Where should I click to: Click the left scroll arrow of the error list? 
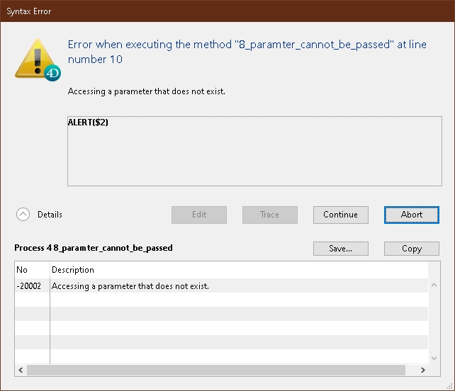click(21, 370)
